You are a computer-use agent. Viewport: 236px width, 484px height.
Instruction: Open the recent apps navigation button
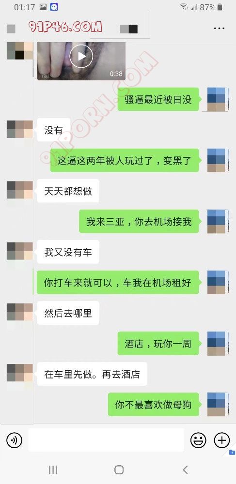53,470
